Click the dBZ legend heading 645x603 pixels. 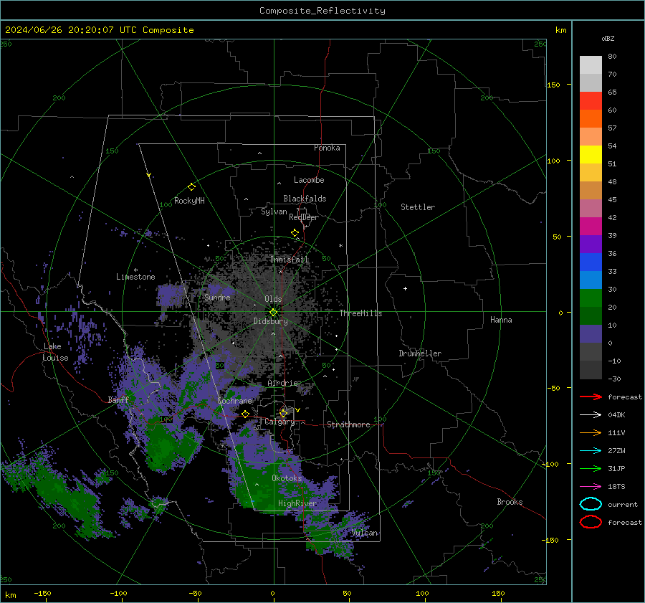(x=608, y=38)
